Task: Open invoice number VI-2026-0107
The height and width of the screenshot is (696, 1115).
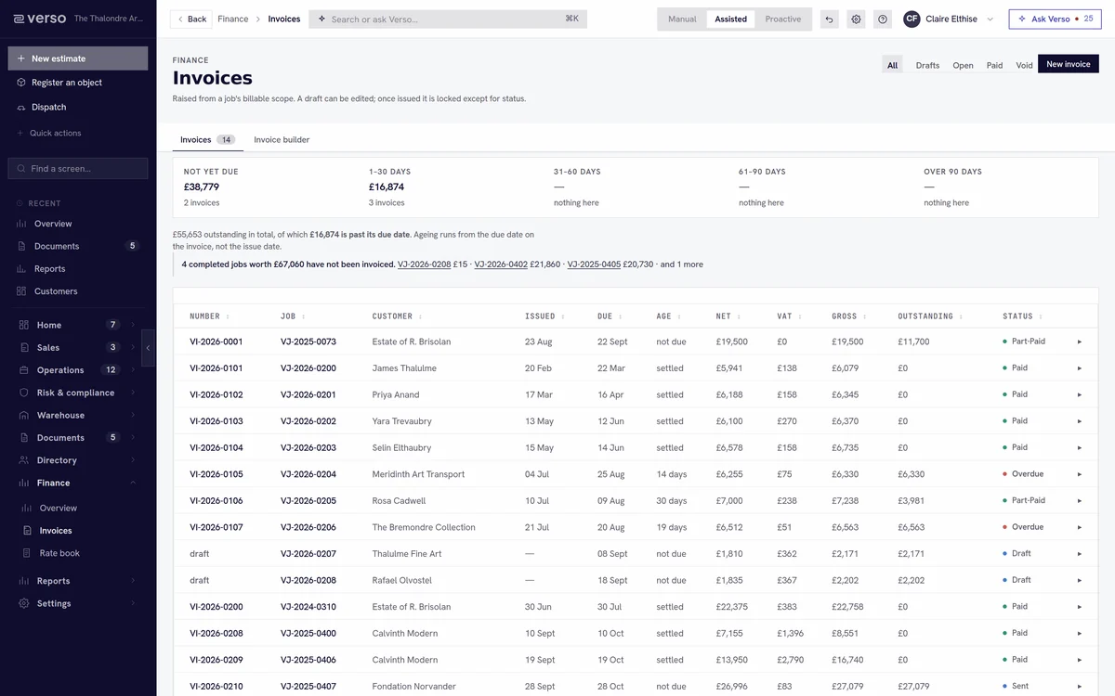Action: point(216,527)
